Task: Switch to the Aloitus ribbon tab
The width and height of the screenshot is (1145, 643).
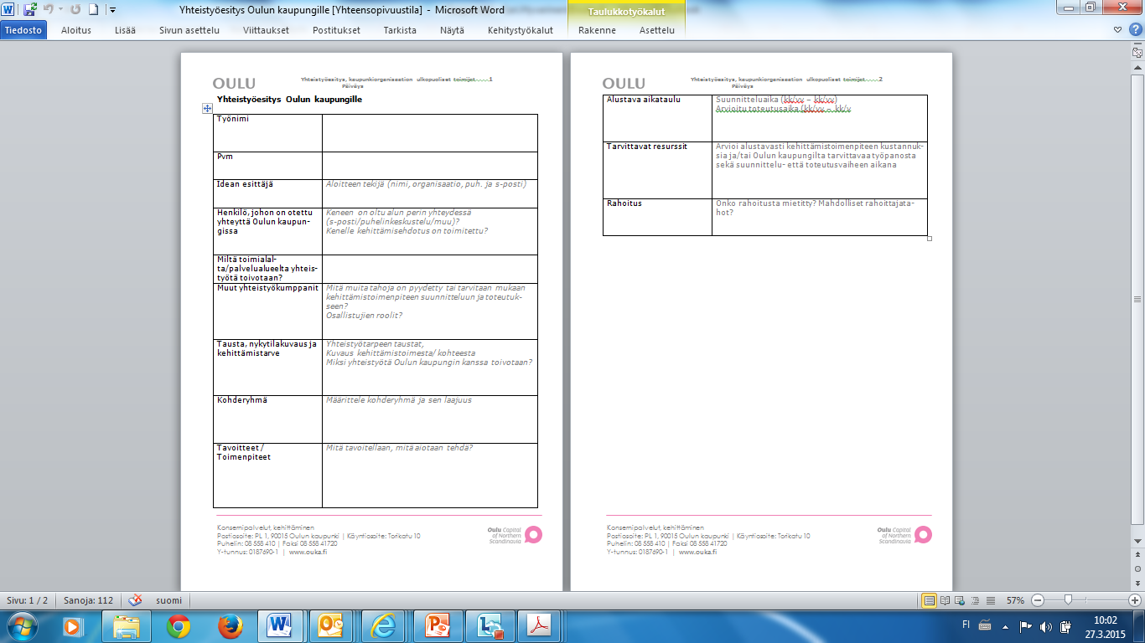Action: (76, 30)
